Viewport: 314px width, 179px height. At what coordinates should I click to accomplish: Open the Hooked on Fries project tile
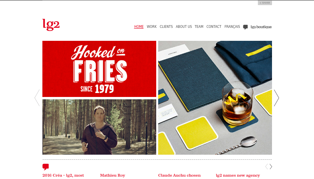pos(99,69)
